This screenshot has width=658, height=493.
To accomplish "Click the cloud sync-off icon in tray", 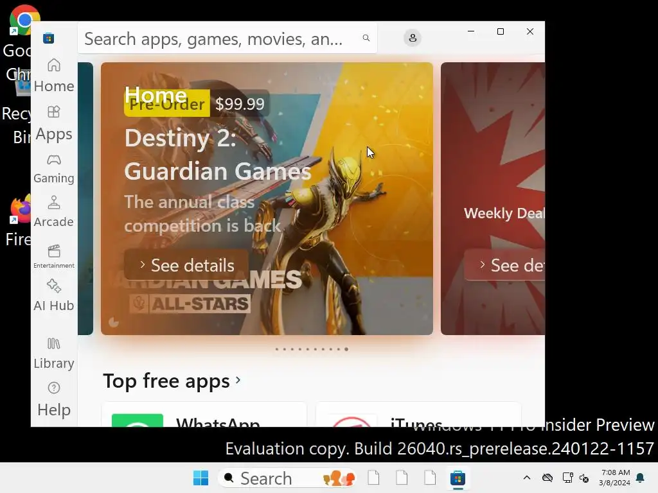I will [x=547, y=478].
